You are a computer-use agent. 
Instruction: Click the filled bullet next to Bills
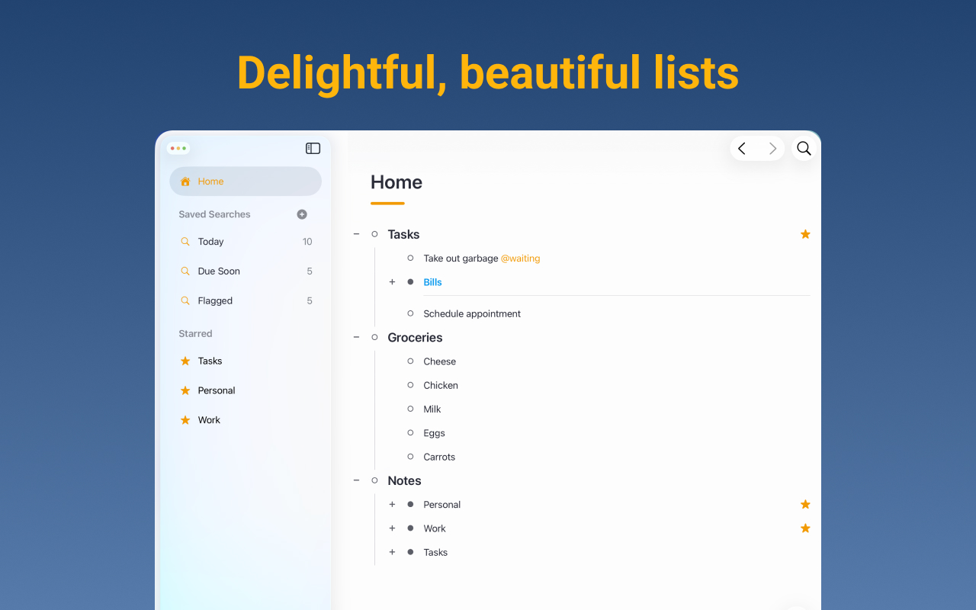tap(410, 282)
